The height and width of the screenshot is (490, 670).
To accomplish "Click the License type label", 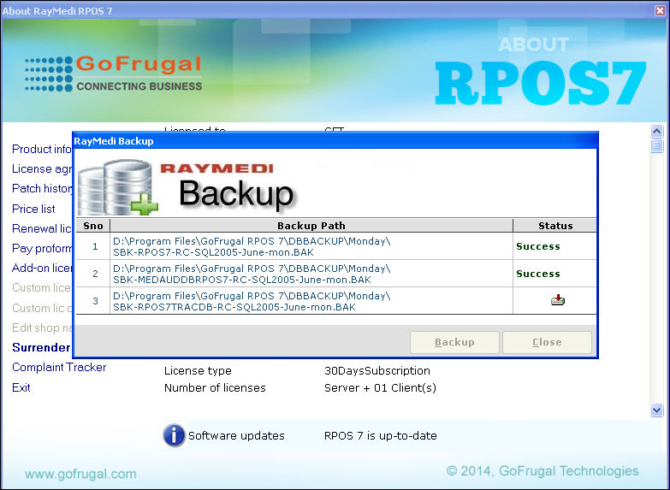I will click(x=198, y=371).
